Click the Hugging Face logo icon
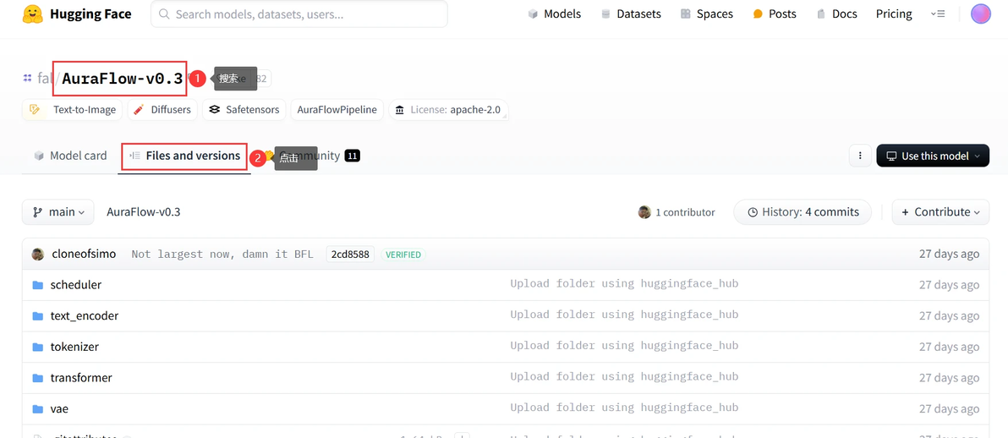Image resolution: width=1008 pixels, height=438 pixels. tap(32, 14)
